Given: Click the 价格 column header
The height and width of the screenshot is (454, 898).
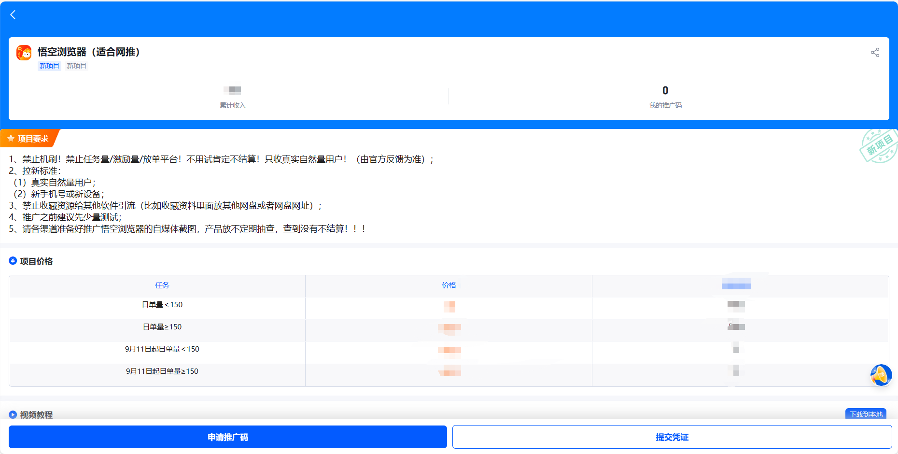Looking at the screenshot, I should [x=449, y=285].
